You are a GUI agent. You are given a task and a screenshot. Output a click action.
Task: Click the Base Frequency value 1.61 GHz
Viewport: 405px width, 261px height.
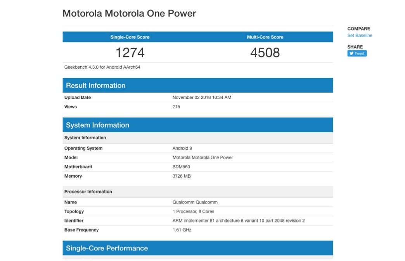[182, 230]
